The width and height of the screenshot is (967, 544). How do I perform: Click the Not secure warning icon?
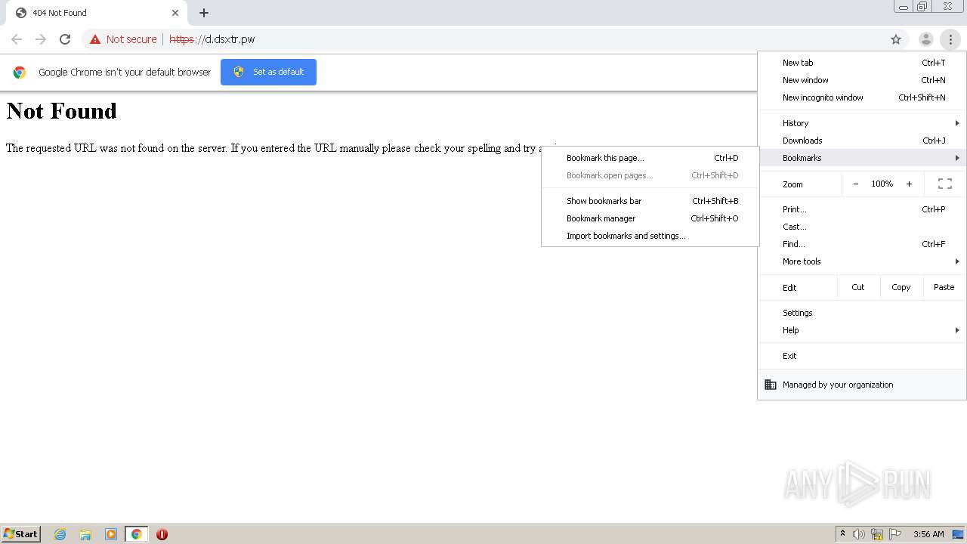(95, 39)
